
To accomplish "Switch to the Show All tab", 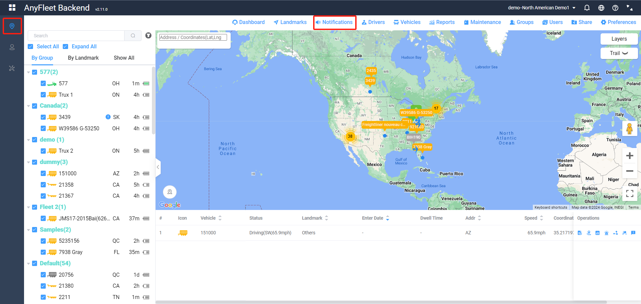I will 124,58.
